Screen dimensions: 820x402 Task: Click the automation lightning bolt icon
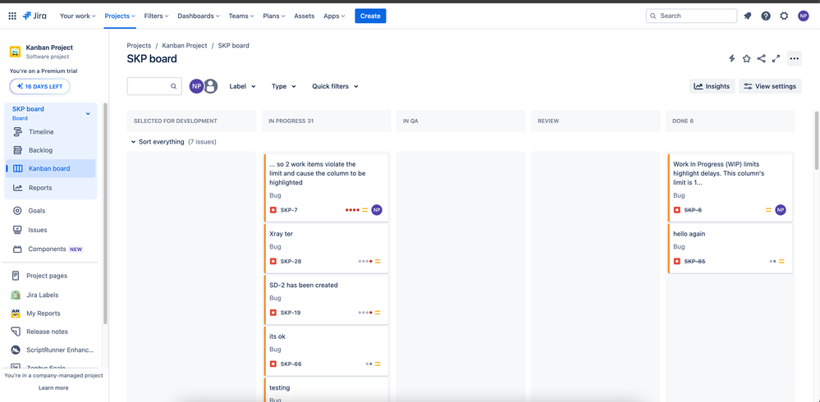click(x=732, y=58)
